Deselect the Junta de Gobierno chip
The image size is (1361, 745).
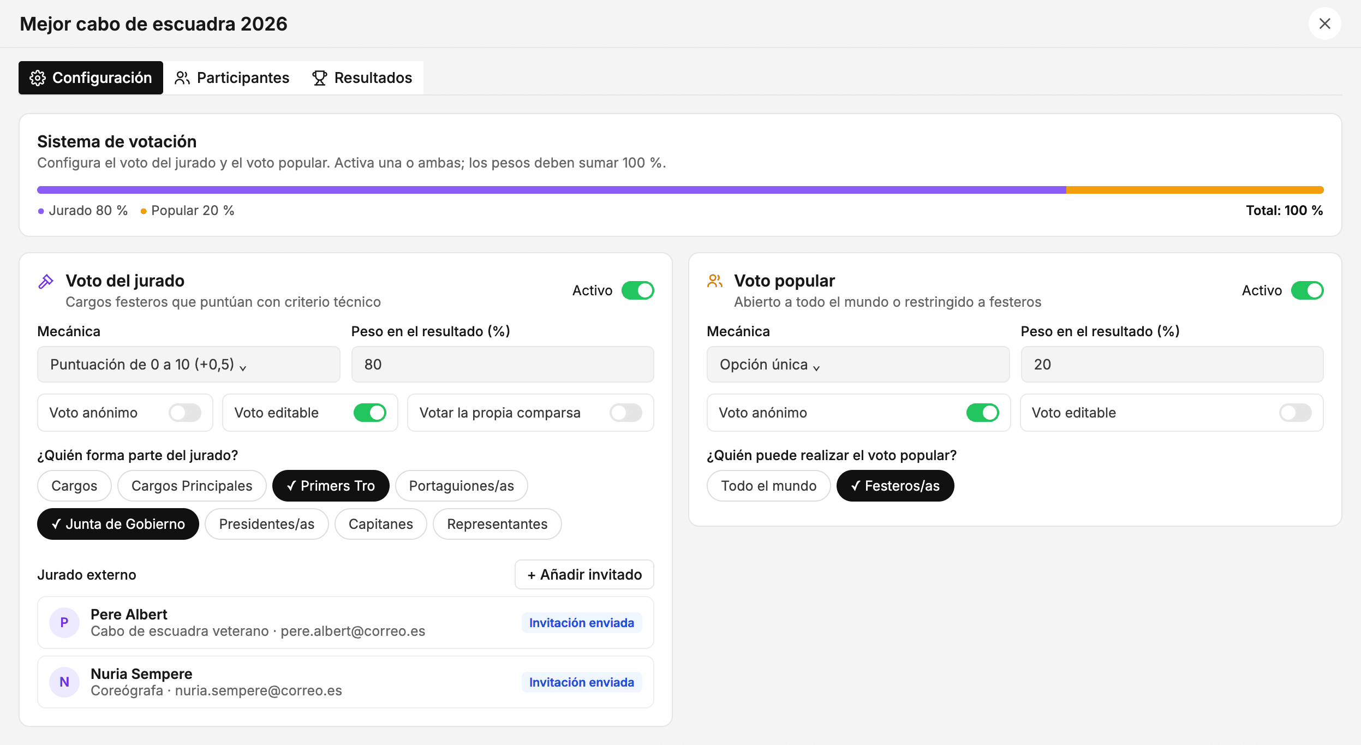point(118,524)
